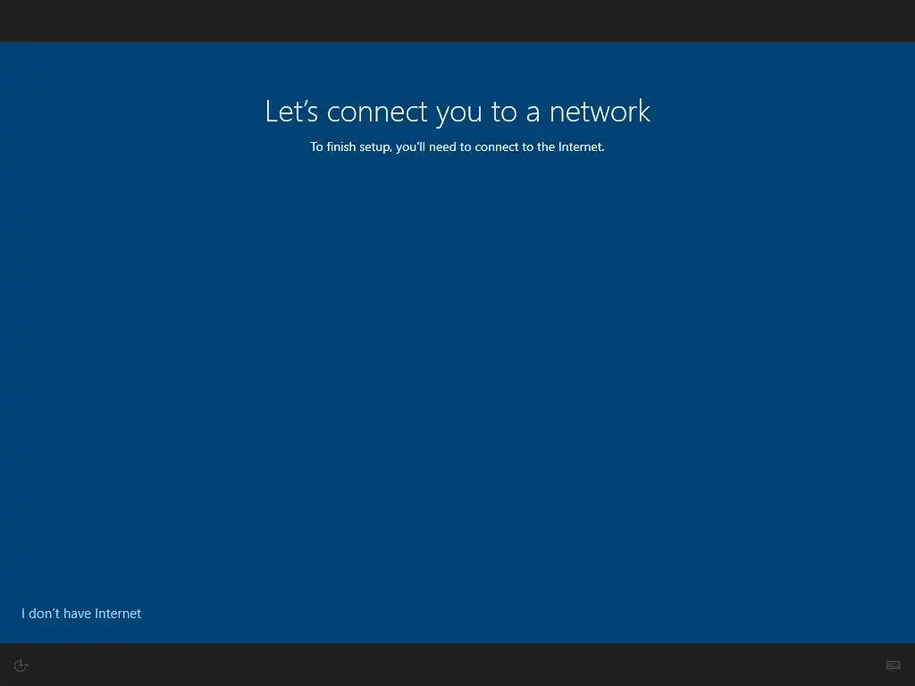The height and width of the screenshot is (686, 915).
Task: Launch Ease of Access menu from setup bar
Action: 21,665
